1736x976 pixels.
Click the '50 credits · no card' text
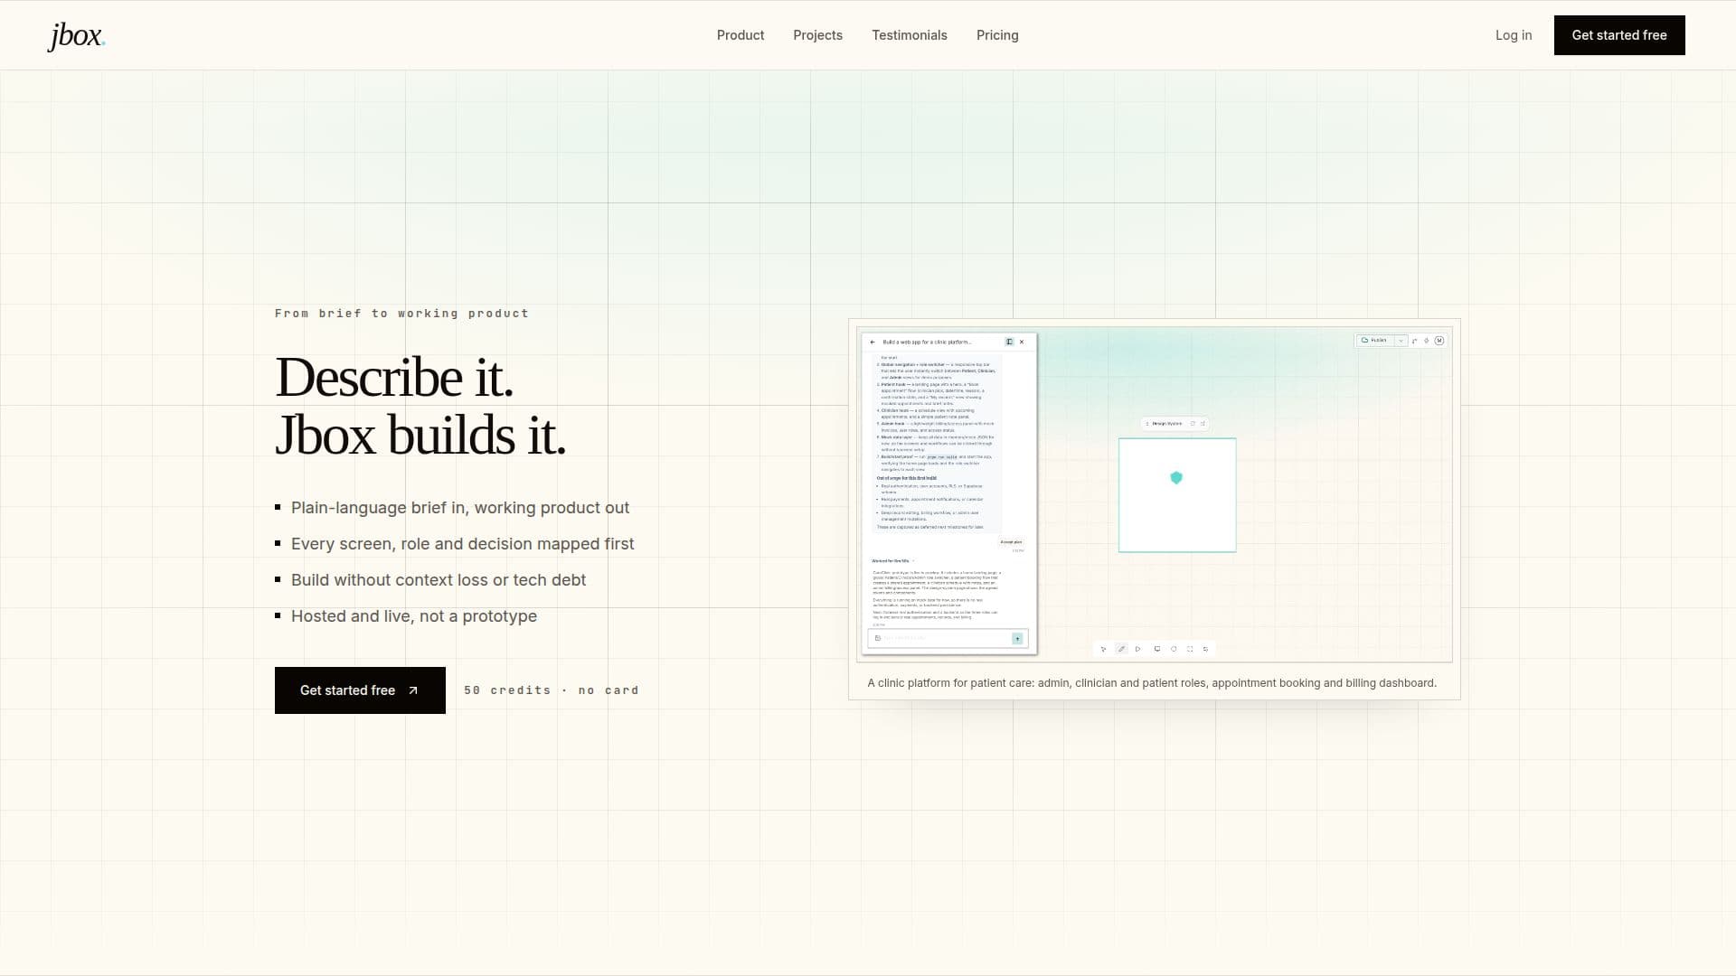point(552,690)
